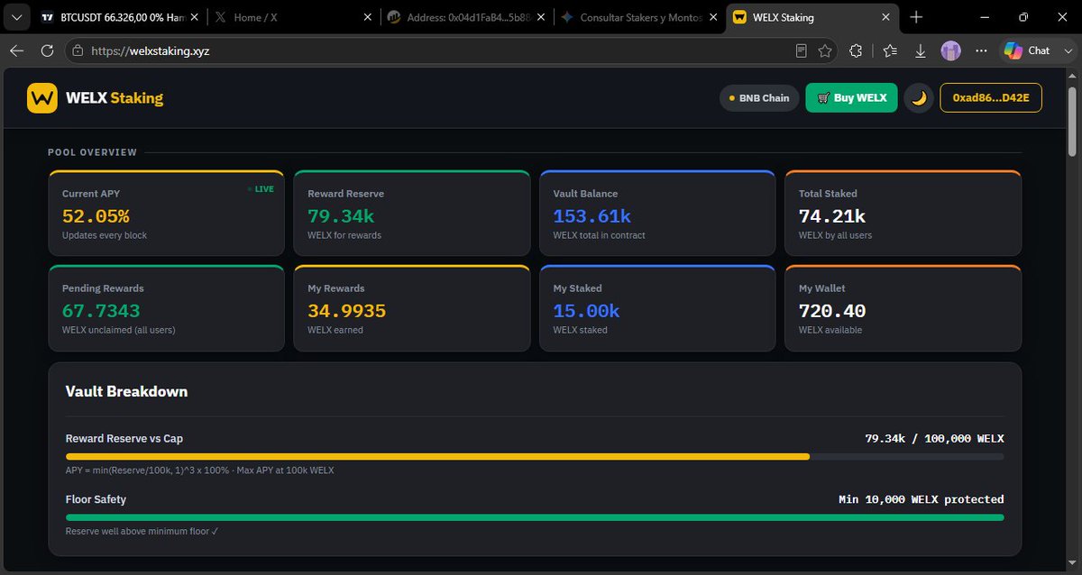Open immersive reader view icon
The width and height of the screenshot is (1082, 575).
pyautogui.click(x=801, y=51)
